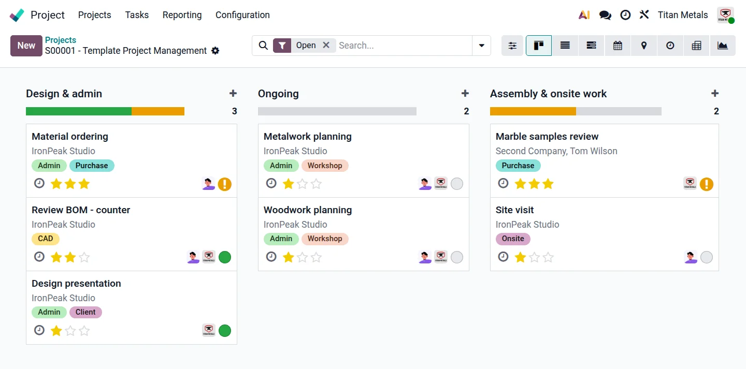Toggle the state circle on Metalwork planning
The image size is (746, 369).
tap(457, 184)
